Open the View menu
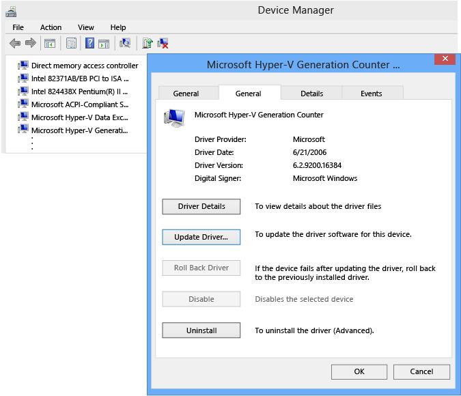 pos(86,27)
